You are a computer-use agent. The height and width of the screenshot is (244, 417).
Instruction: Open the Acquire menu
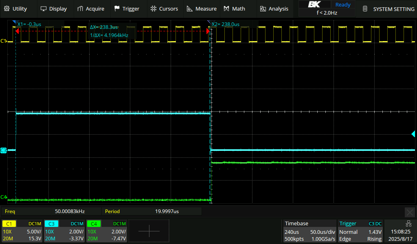click(x=91, y=9)
